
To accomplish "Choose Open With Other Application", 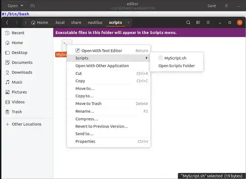I will (108, 66).
